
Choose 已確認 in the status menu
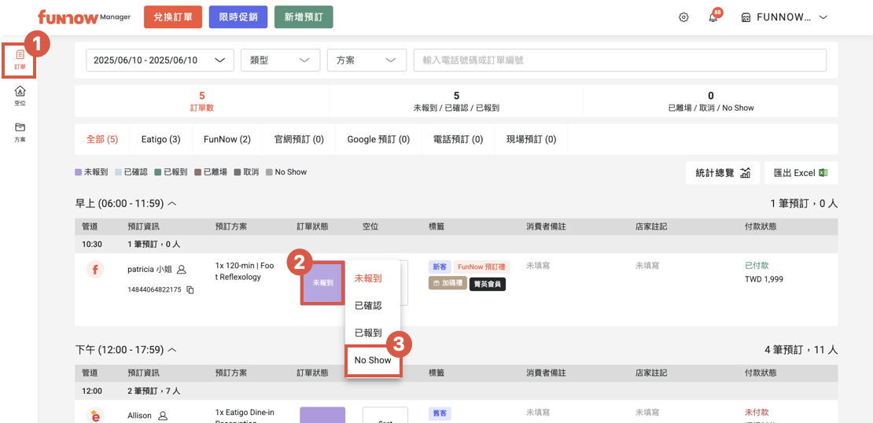(x=368, y=306)
